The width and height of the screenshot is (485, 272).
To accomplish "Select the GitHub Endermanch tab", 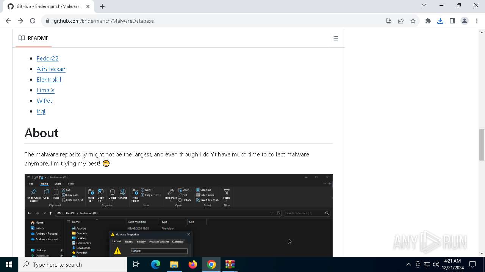I will pyautogui.click(x=48, y=6).
